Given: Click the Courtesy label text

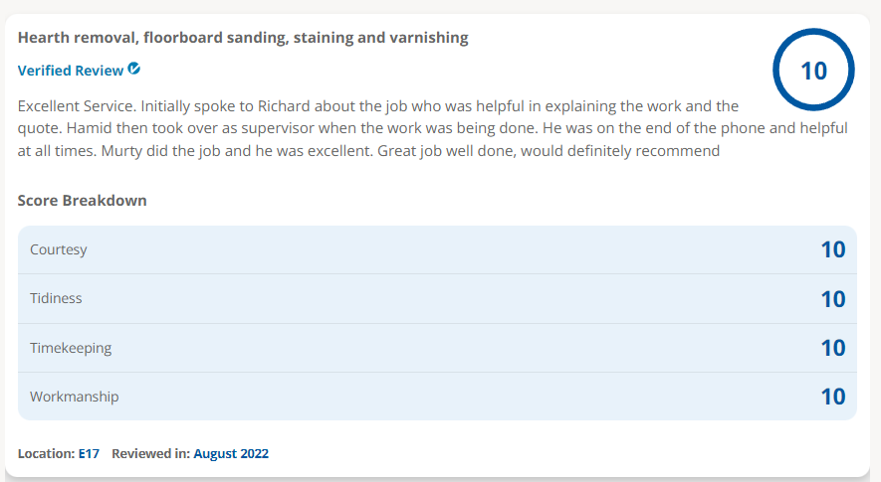Looking at the screenshot, I should tap(59, 249).
